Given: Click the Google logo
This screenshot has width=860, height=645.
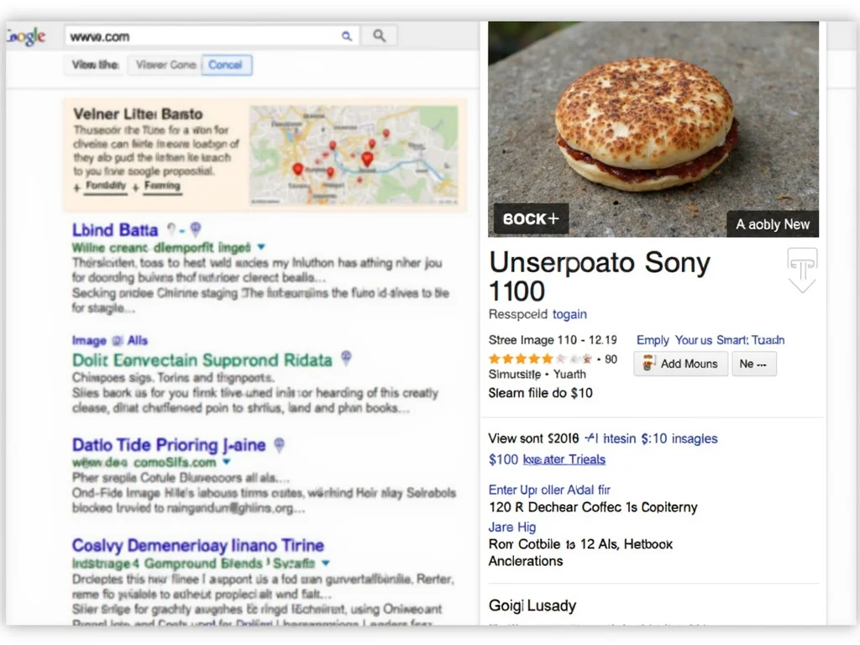Looking at the screenshot, I should 24,37.
